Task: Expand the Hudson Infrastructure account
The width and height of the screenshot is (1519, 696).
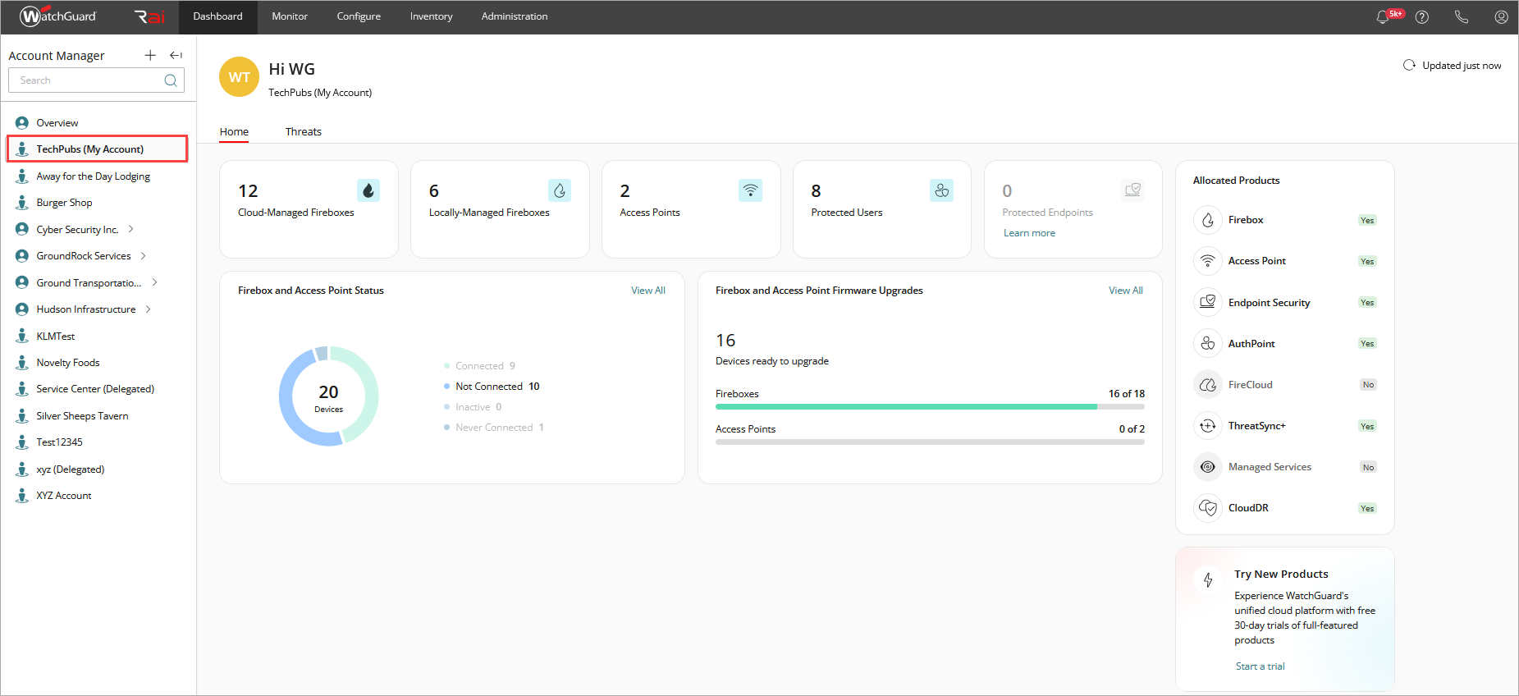Action: (149, 309)
